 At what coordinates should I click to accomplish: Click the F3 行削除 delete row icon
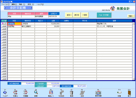[x=25, y=93]
